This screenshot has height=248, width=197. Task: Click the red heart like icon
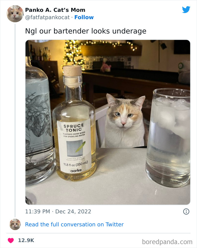[x=10, y=240]
